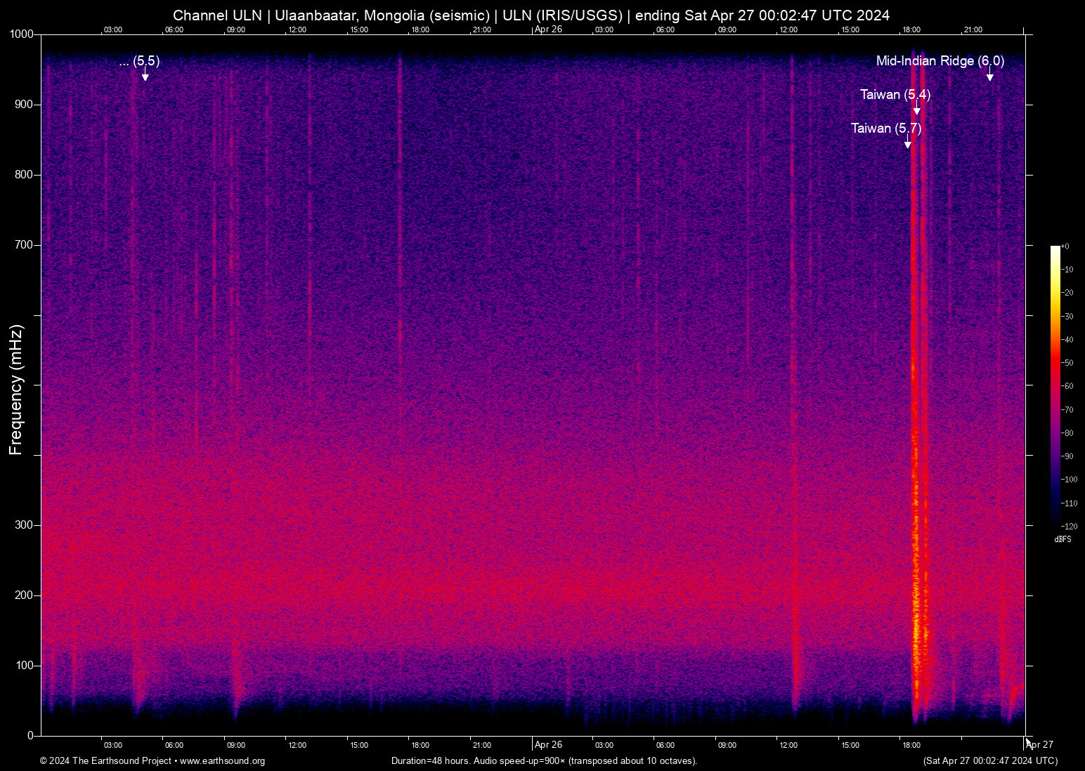Click the Channel ULN Ulaanbaatar title text
The image size is (1085, 771).
point(531,15)
